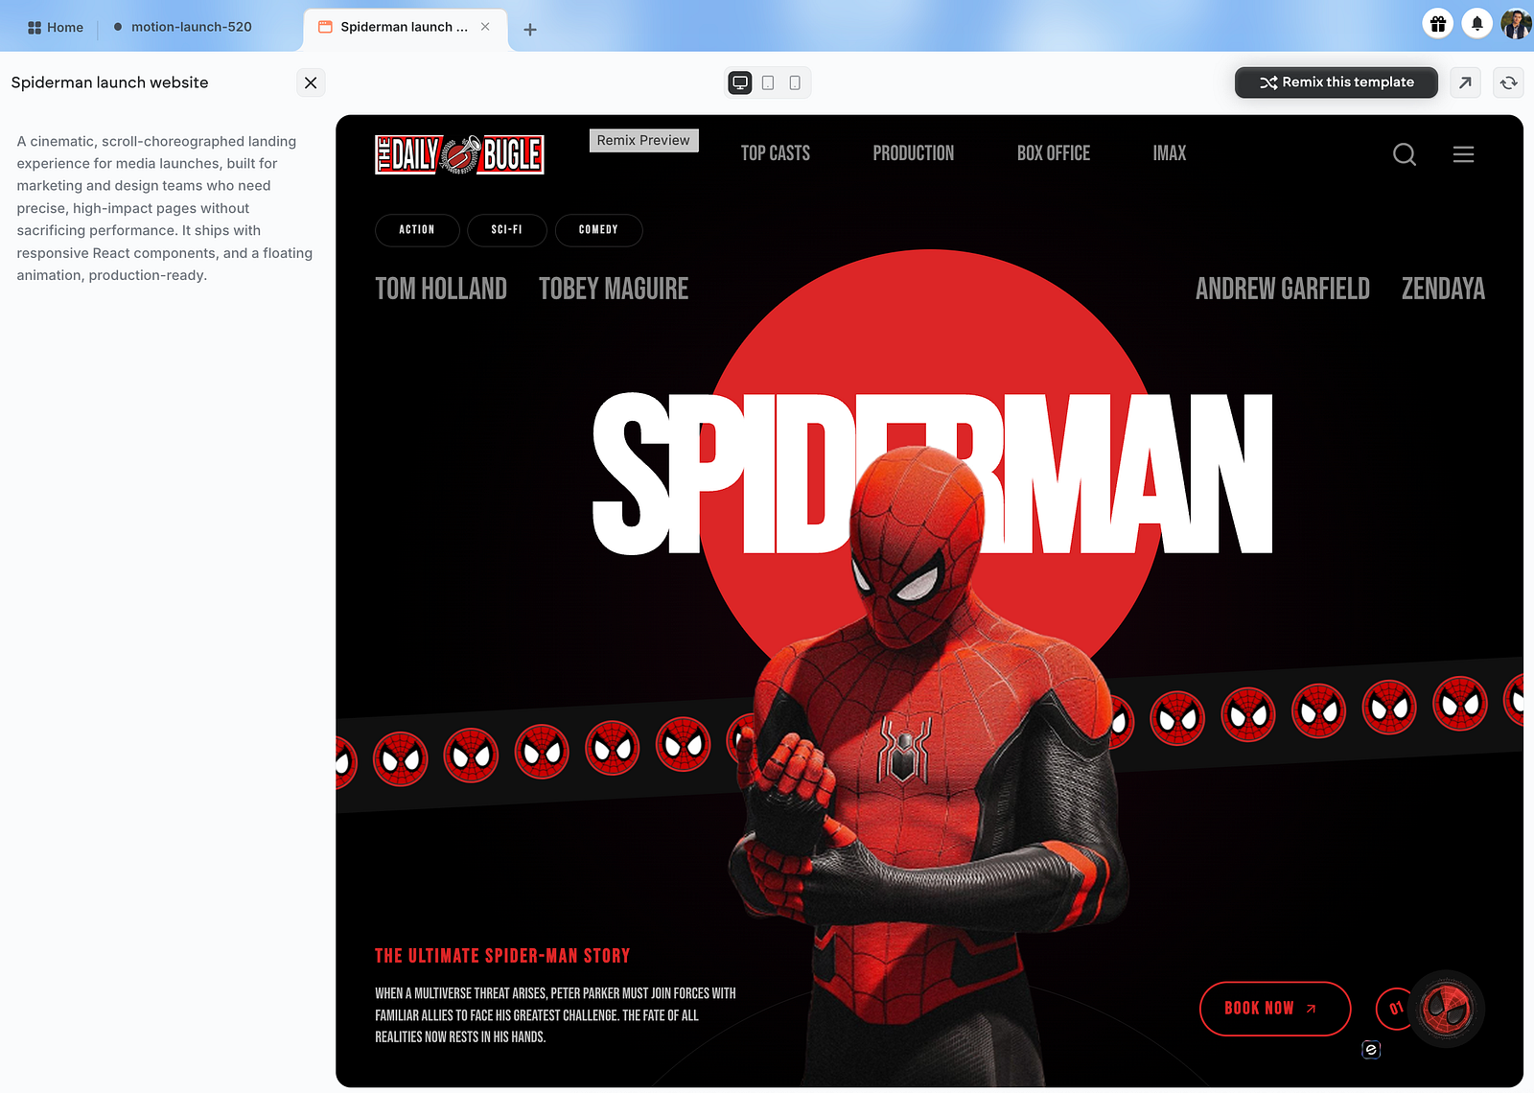The height and width of the screenshot is (1093, 1534).
Task: Switch preview to desktop view
Action: [740, 82]
